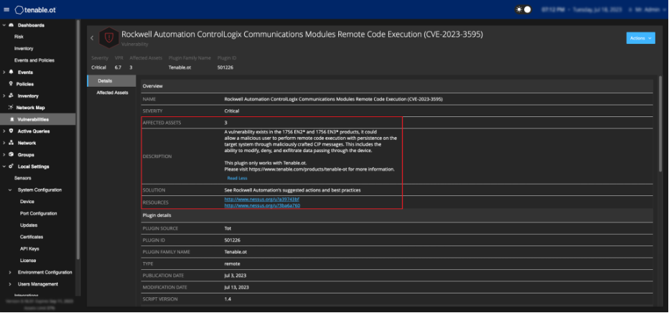Expand the Inventory sidebar chevron
The image size is (669, 313).
4,96
